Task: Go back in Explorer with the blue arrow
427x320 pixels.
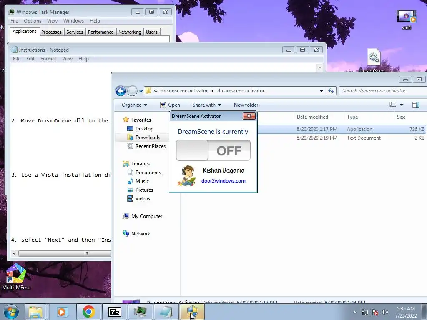Action: click(x=121, y=91)
